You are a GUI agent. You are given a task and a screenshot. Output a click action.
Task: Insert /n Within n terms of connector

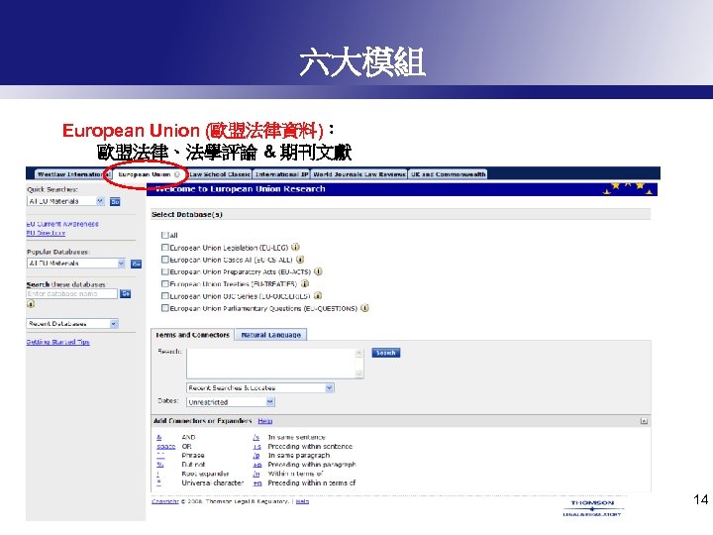(x=256, y=474)
